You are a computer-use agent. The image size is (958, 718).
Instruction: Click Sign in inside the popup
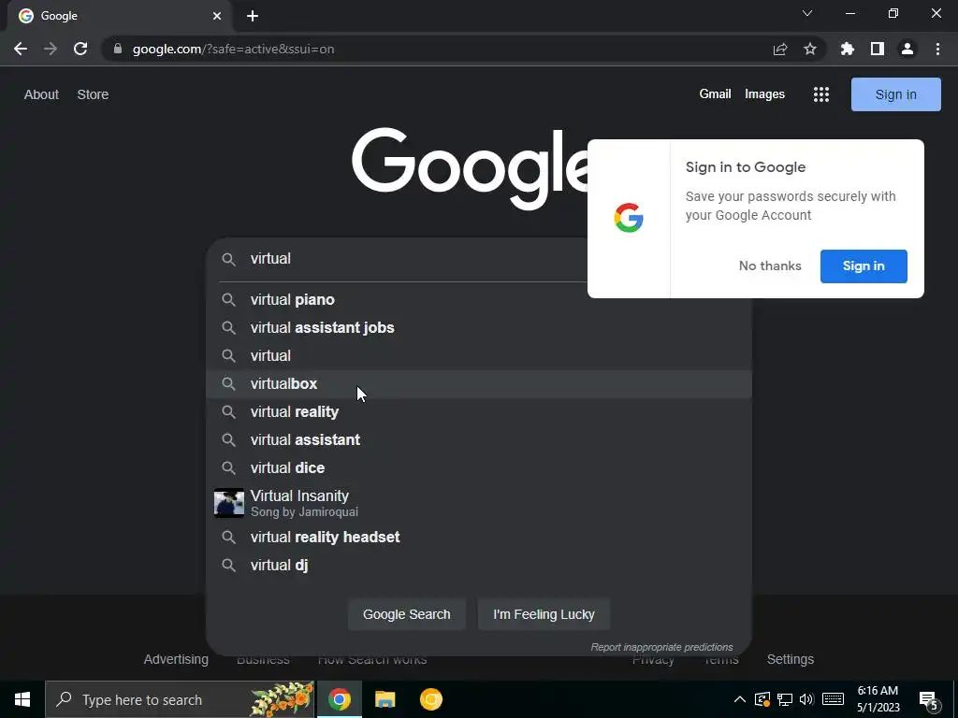864,266
